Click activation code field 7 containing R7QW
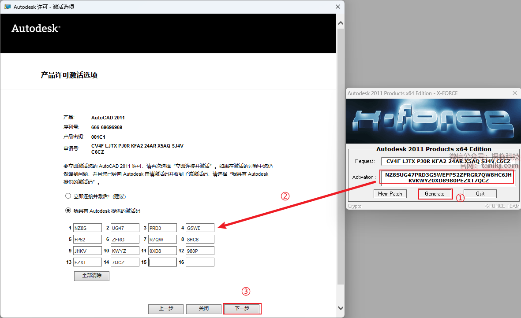521x318 pixels. [162, 239]
